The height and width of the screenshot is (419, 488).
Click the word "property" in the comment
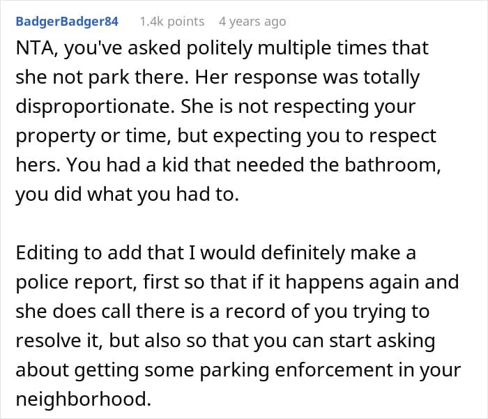pos(54,136)
